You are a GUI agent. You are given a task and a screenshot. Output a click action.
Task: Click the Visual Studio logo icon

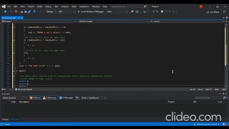(4, 6)
